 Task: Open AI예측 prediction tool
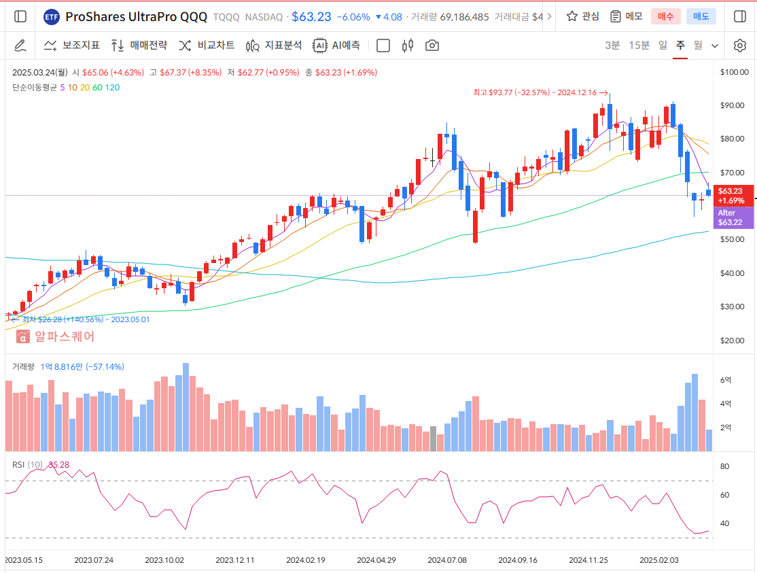tap(336, 46)
